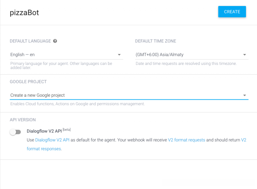Screen dimensions: 257x189
Task: Click the API VERSION section heading
Action: click(23, 120)
